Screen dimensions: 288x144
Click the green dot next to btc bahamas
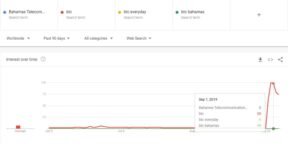pyautogui.click(x=177, y=12)
